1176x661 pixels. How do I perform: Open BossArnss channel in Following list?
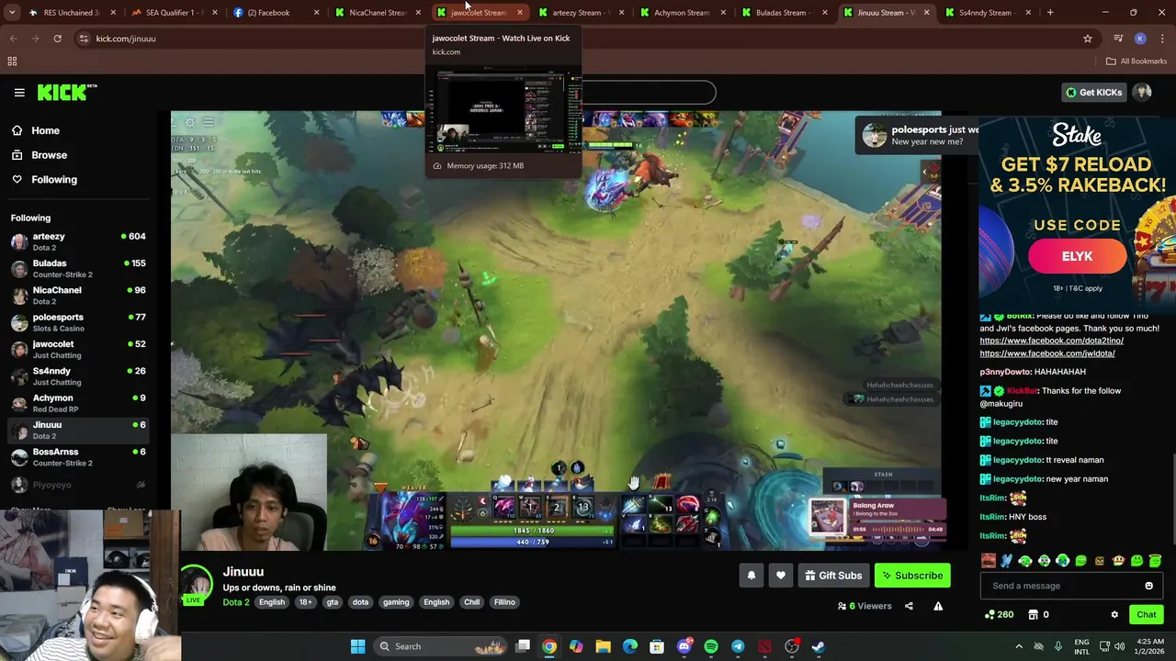[x=78, y=456]
